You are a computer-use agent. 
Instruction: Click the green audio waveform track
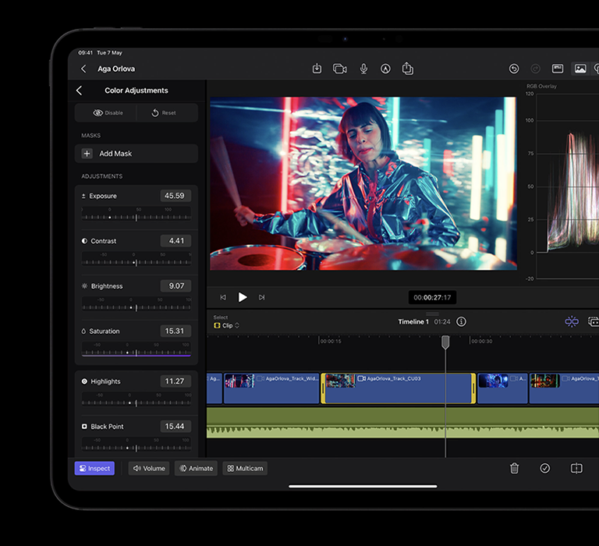click(402, 423)
